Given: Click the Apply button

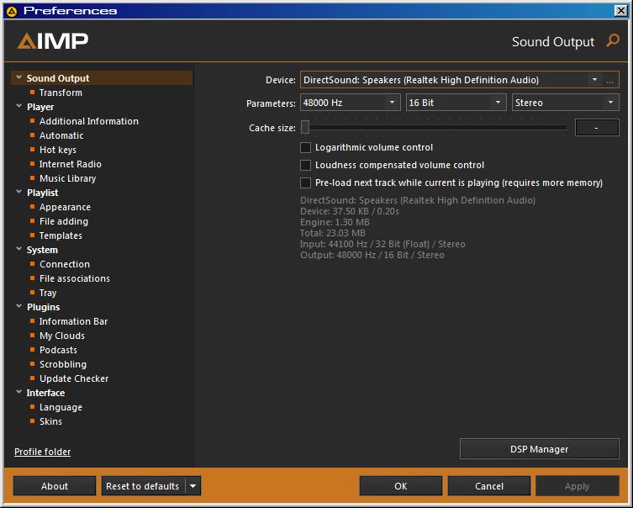Looking at the screenshot, I should pos(578,486).
